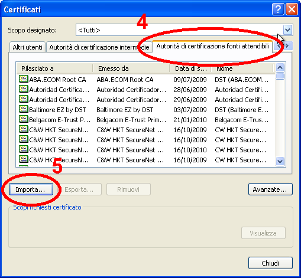The width and height of the screenshot is (301, 278).
Task: Open the Avanzate... settings button
Action: point(270,189)
